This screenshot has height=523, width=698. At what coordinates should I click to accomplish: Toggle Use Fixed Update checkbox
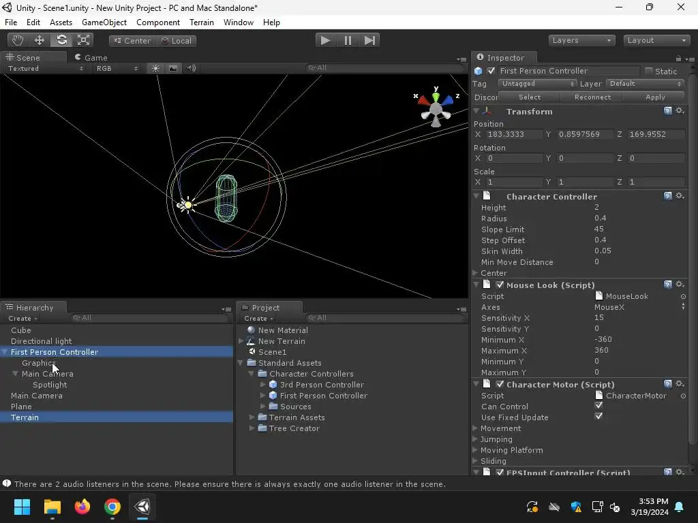(x=598, y=416)
